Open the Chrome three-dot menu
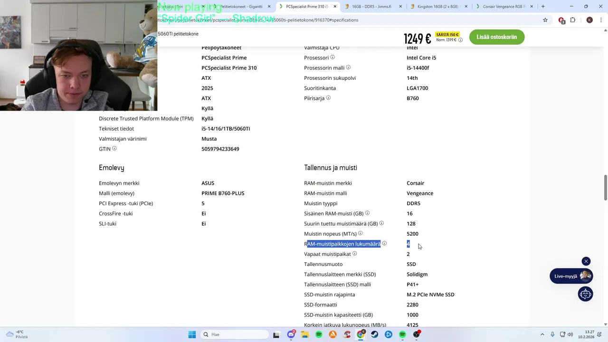608x342 pixels. [x=601, y=20]
